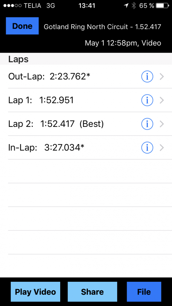172x306 pixels.
Task: Expand the Lap 1 row chevron
Action: 162,100
